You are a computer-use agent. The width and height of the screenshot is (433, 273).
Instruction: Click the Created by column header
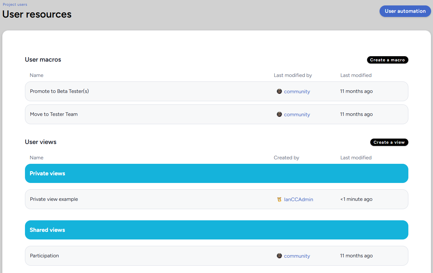click(x=286, y=158)
